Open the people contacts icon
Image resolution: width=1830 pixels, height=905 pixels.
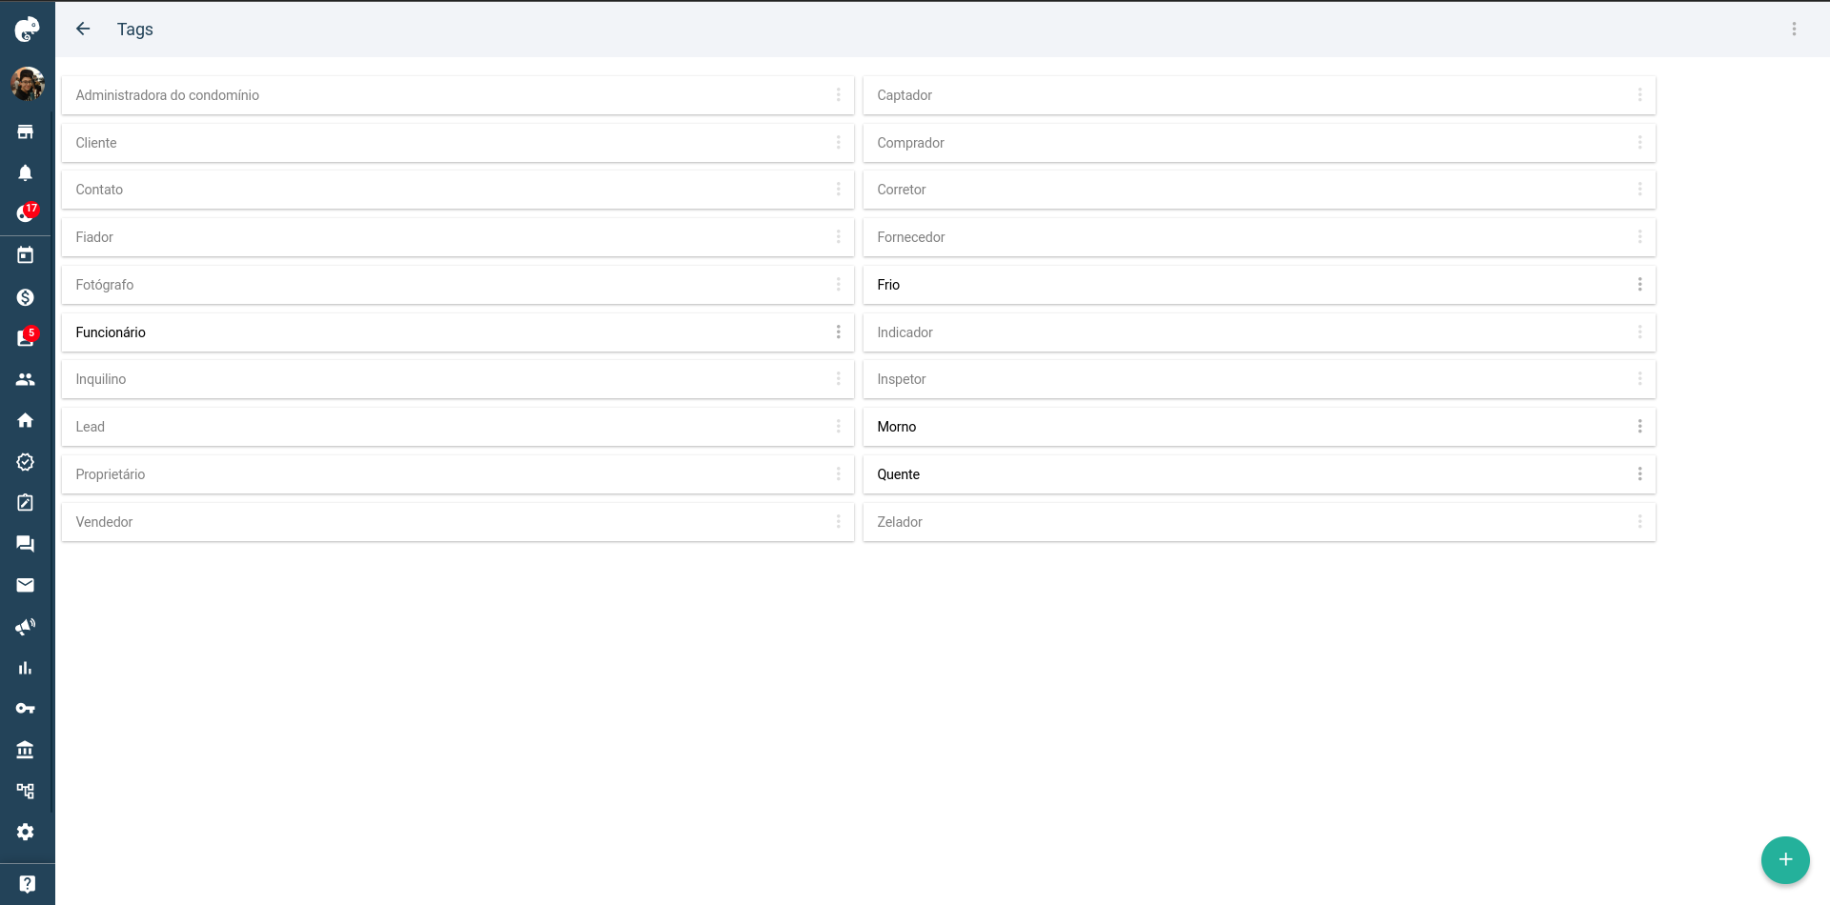click(x=26, y=379)
